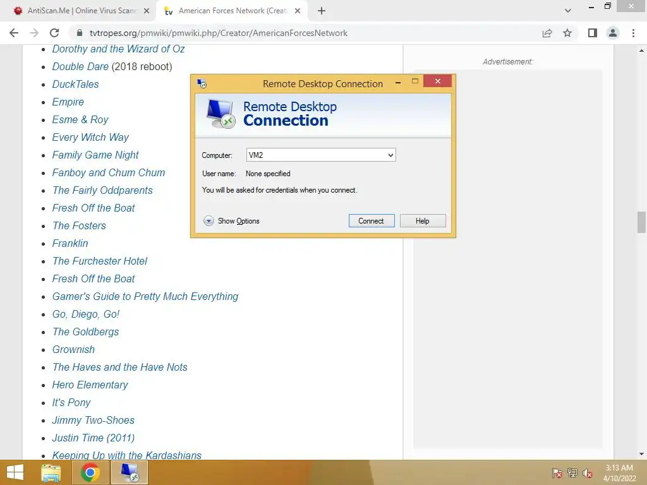Image resolution: width=647 pixels, height=485 pixels.
Task: Open The Fosters link
Action: (x=79, y=226)
